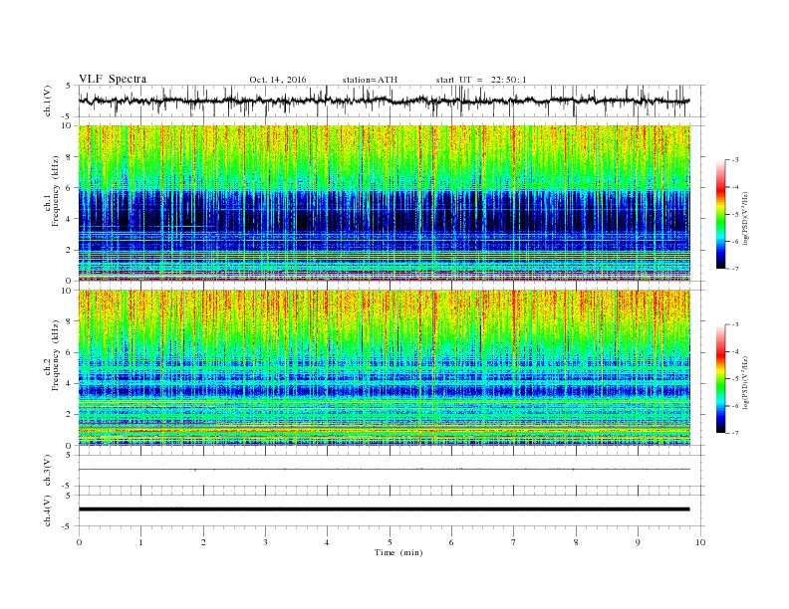Select the date text "Oct. 14, 2016"
The height and width of the screenshot is (609, 789).
(277, 80)
